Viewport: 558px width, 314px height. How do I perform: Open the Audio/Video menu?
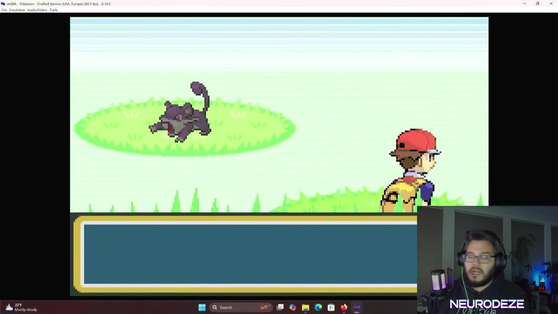point(37,10)
